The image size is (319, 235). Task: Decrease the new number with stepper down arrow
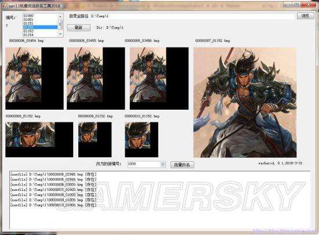point(163,165)
